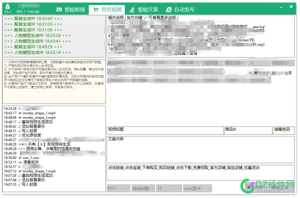The height and width of the screenshot is (198, 300).
Task: Click the keyword field starting with 点击链接_点击连接
Action: click(200, 173)
